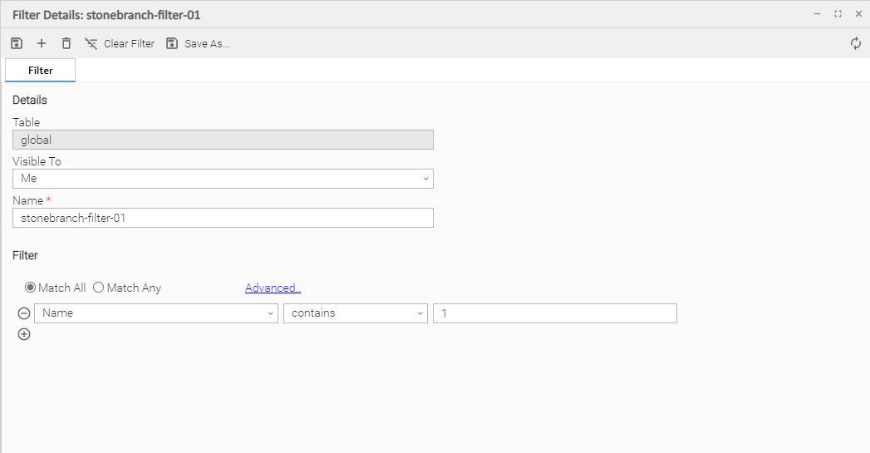Expand the contains operator dropdown
870x453 pixels.
356,313
